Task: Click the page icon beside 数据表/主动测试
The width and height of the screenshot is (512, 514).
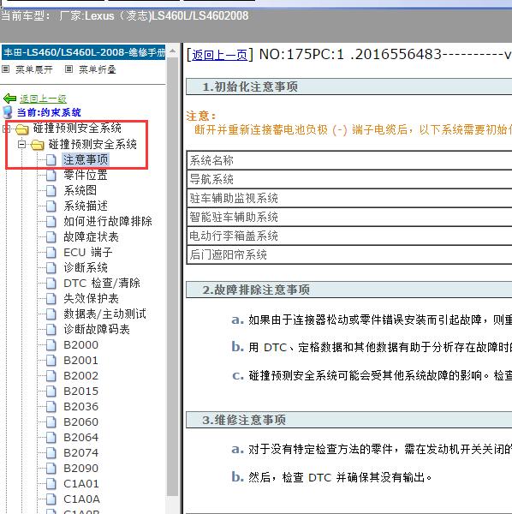Action: [x=51, y=314]
